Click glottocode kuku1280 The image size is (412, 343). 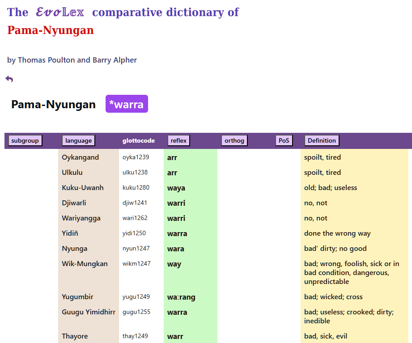(x=136, y=187)
